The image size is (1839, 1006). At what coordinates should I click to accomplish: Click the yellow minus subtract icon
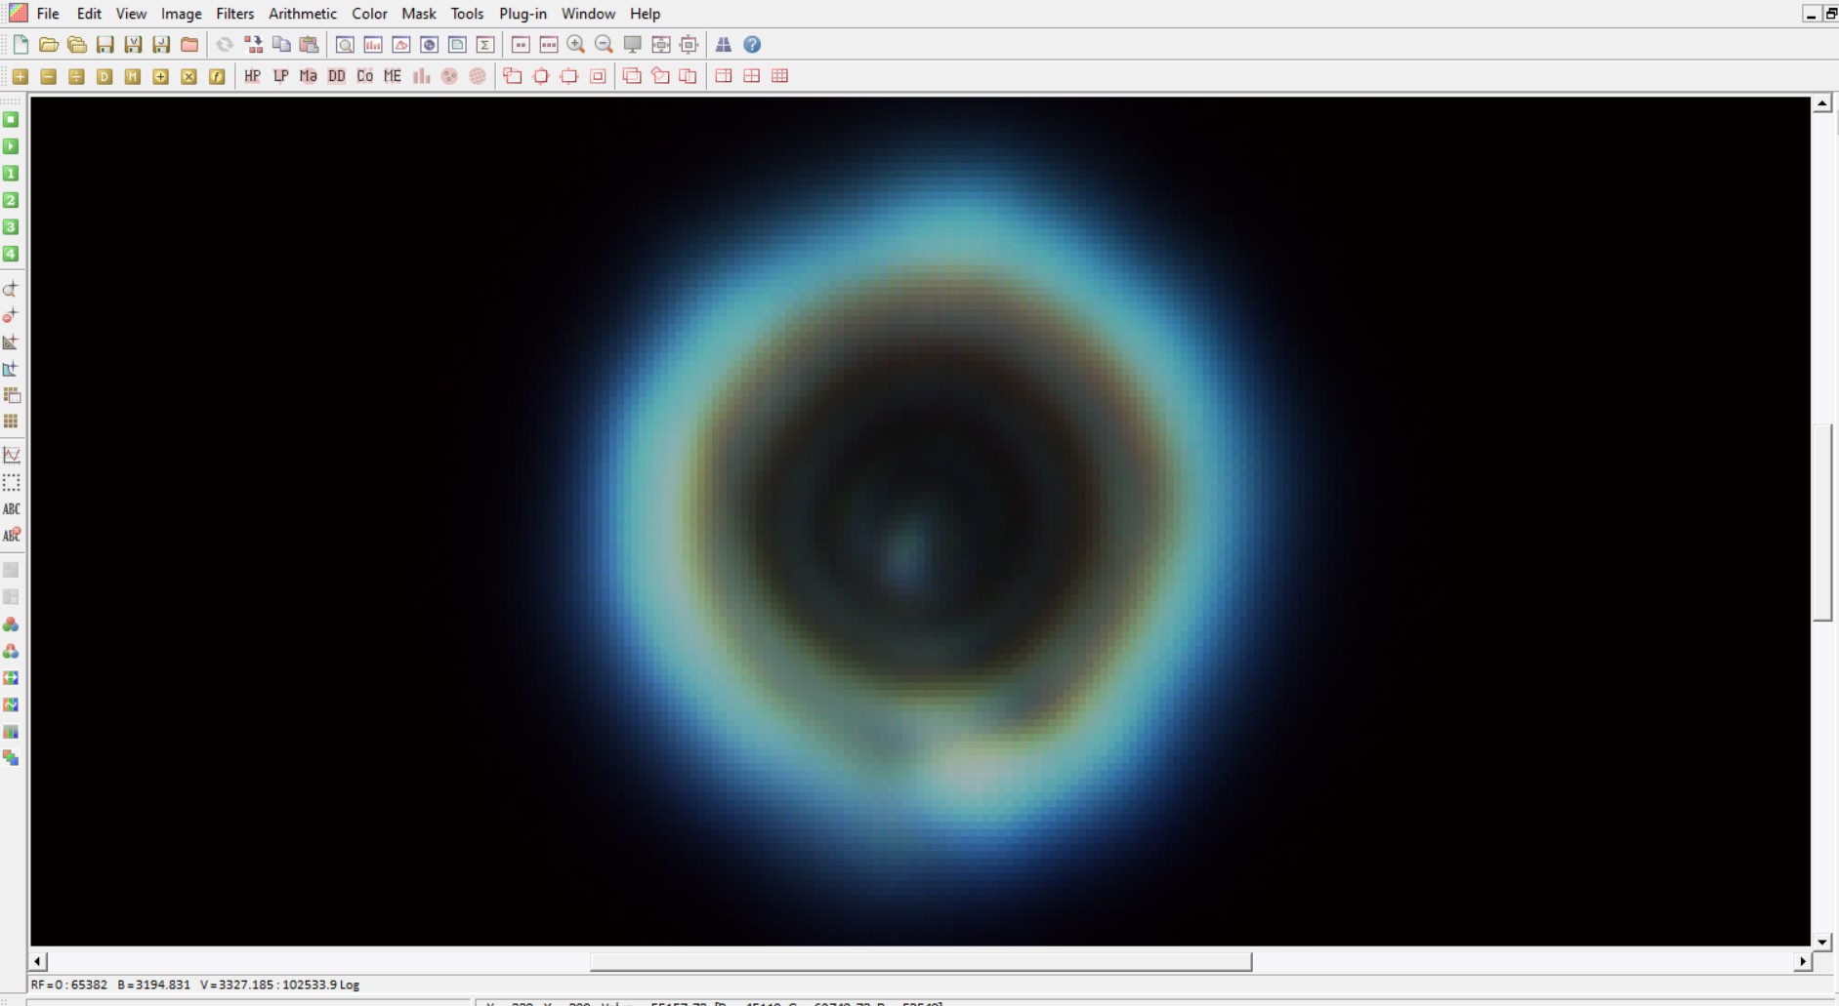(x=49, y=76)
